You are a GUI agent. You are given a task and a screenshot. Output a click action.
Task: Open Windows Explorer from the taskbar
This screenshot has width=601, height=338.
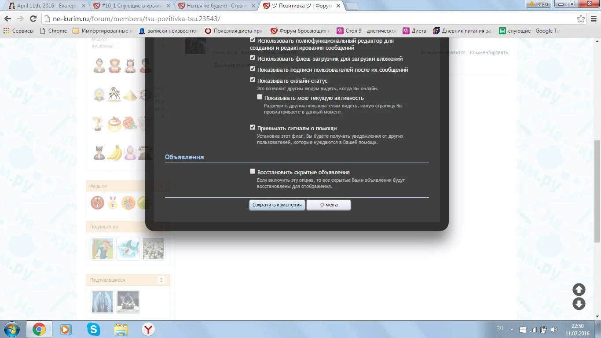pyautogui.click(x=121, y=329)
